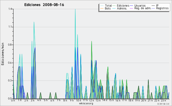Click the y-axis label 'Ediciones/min'
This screenshot has width=172, height=106.
3,54
